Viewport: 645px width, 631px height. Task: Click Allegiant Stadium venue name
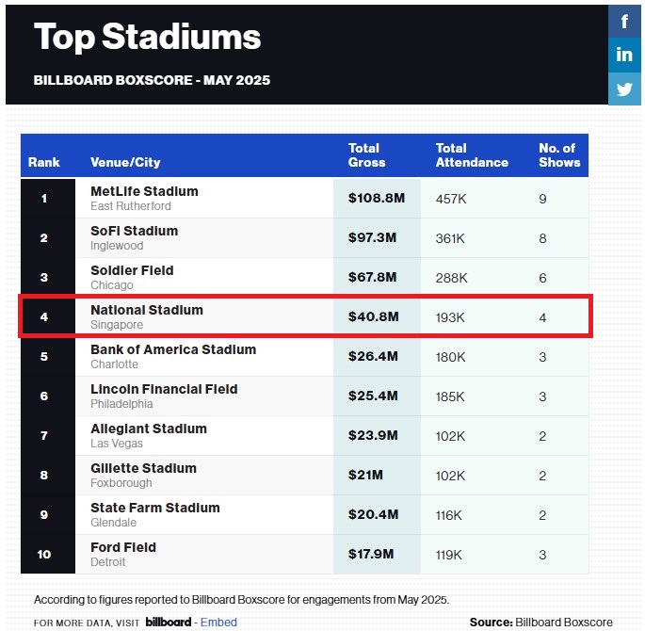point(148,429)
